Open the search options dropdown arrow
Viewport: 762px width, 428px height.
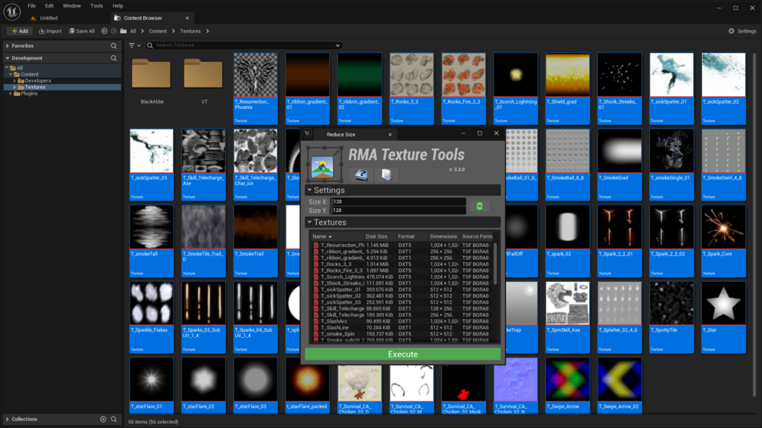(x=337, y=45)
